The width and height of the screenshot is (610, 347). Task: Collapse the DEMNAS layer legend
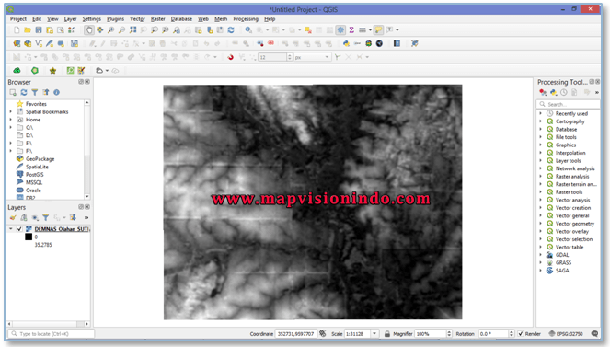pos(10,229)
